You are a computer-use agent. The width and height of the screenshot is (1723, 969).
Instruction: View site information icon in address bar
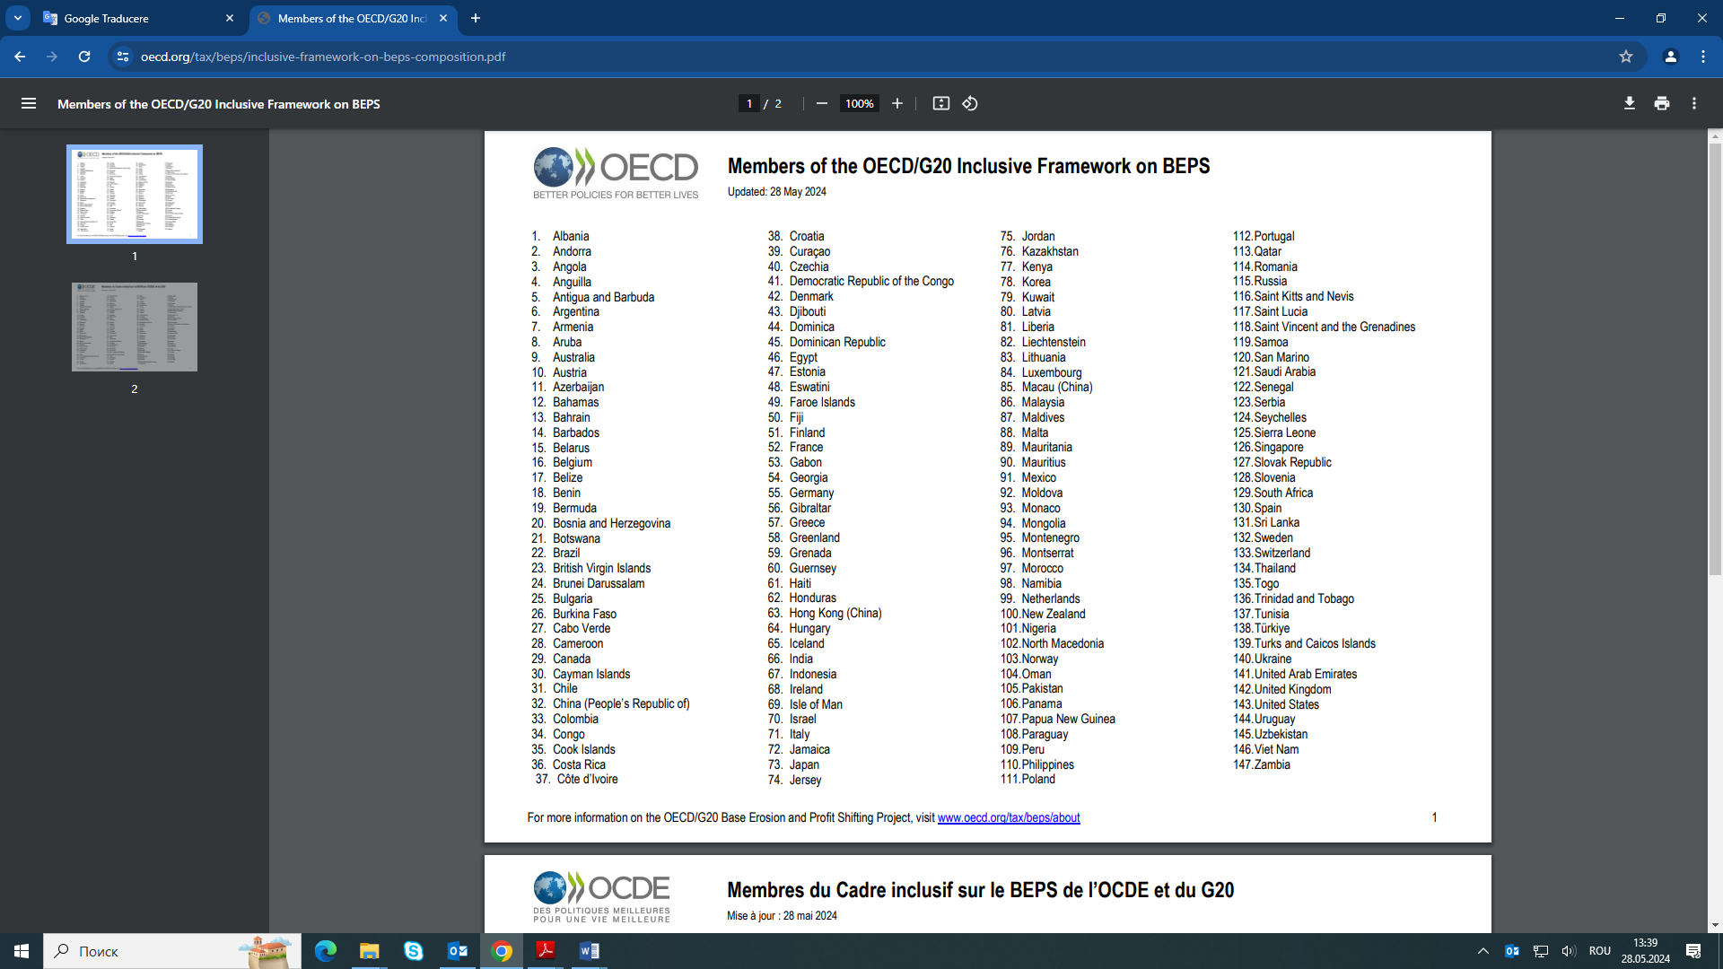(x=123, y=57)
